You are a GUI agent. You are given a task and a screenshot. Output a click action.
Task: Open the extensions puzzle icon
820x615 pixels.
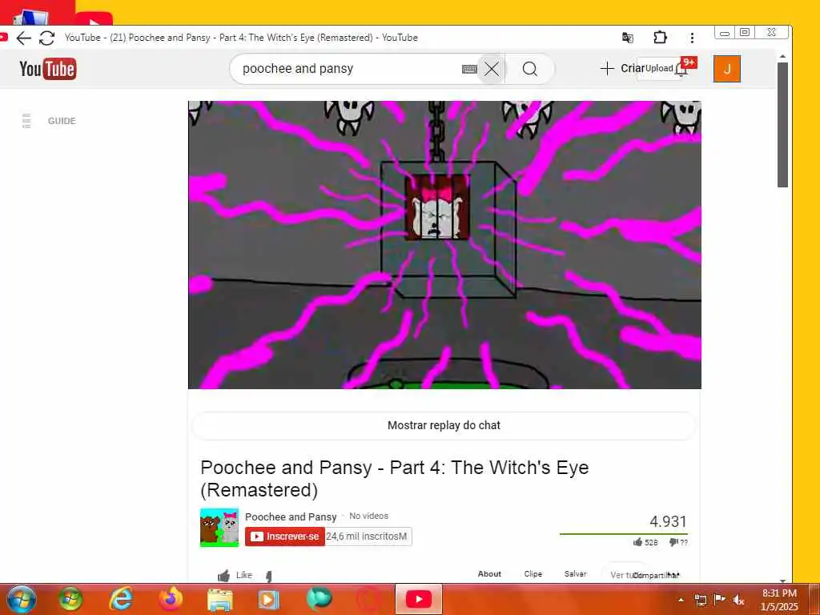coord(660,38)
